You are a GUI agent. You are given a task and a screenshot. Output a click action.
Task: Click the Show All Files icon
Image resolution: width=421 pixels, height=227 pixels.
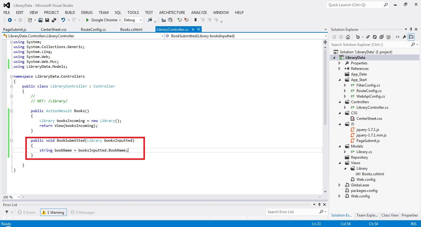388,37
